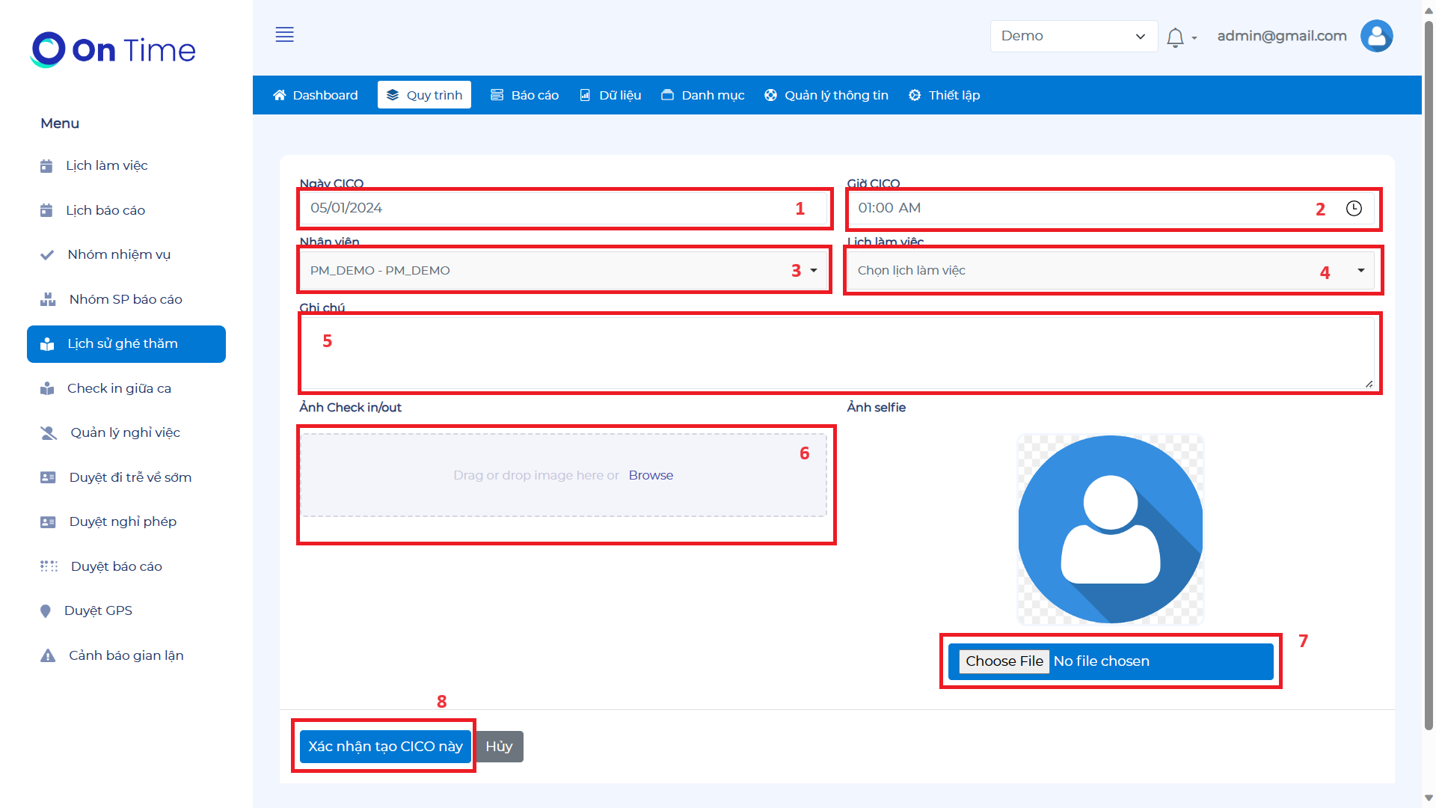This screenshot has height=808, width=1436.
Task: Open the notification bell
Action: tap(1175, 37)
